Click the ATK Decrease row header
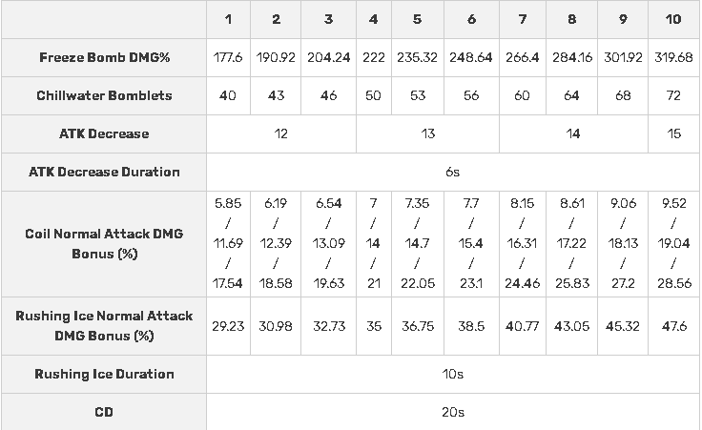 click(x=104, y=133)
